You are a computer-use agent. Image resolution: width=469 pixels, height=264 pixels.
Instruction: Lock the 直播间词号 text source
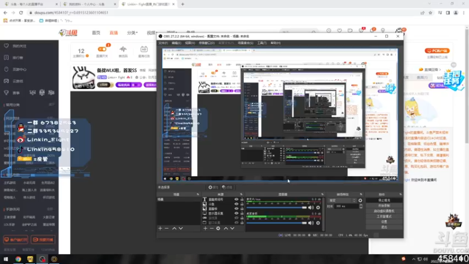click(242, 199)
